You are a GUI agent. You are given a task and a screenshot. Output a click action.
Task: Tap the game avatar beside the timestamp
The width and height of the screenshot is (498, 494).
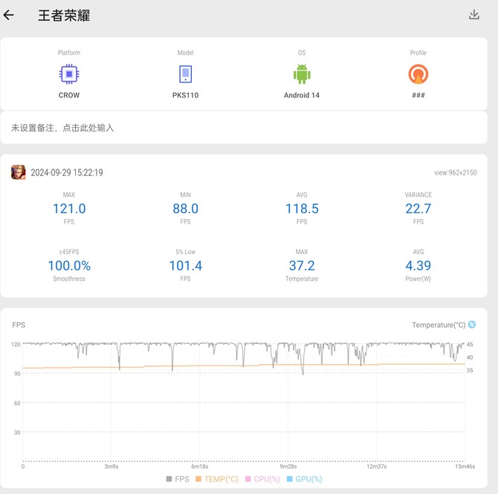click(19, 172)
